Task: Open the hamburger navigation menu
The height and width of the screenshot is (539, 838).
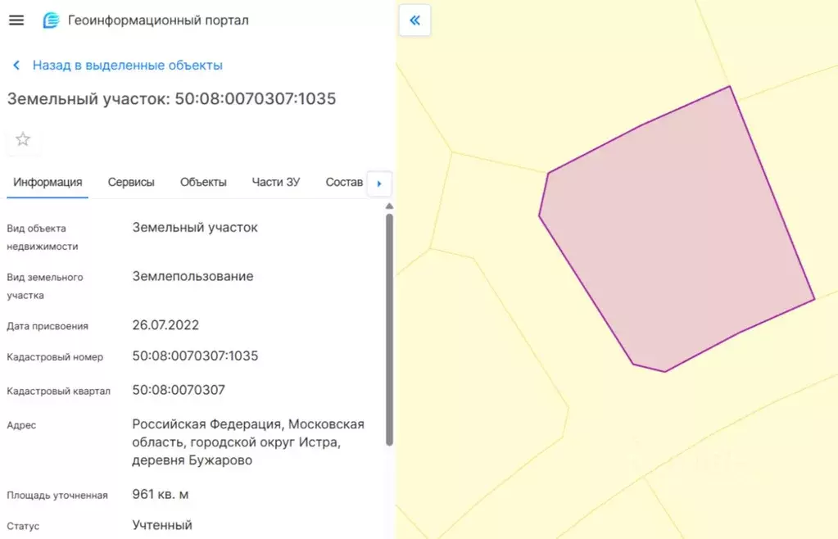Action: (16, 20)
